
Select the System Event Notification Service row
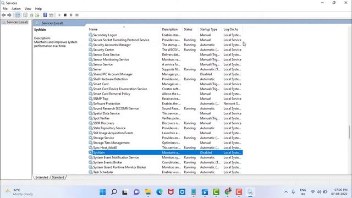tap(165, 158)
